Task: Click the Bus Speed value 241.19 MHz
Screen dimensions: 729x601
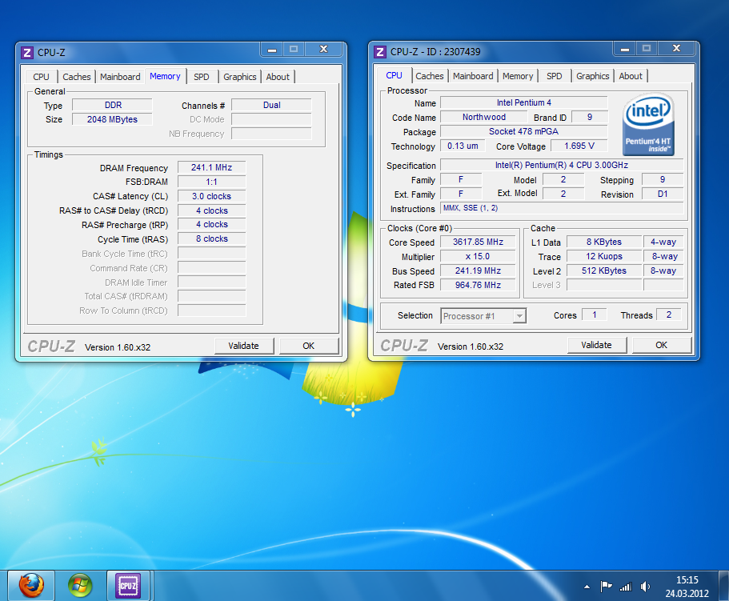Action: 478,271
